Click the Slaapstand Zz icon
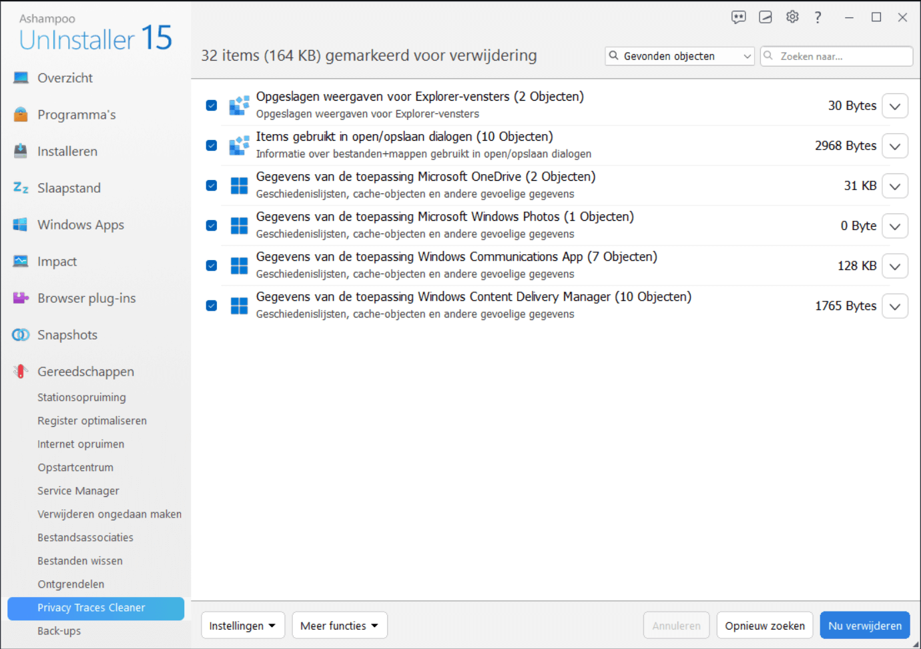921x649 pixels. (x=21, y=188)
